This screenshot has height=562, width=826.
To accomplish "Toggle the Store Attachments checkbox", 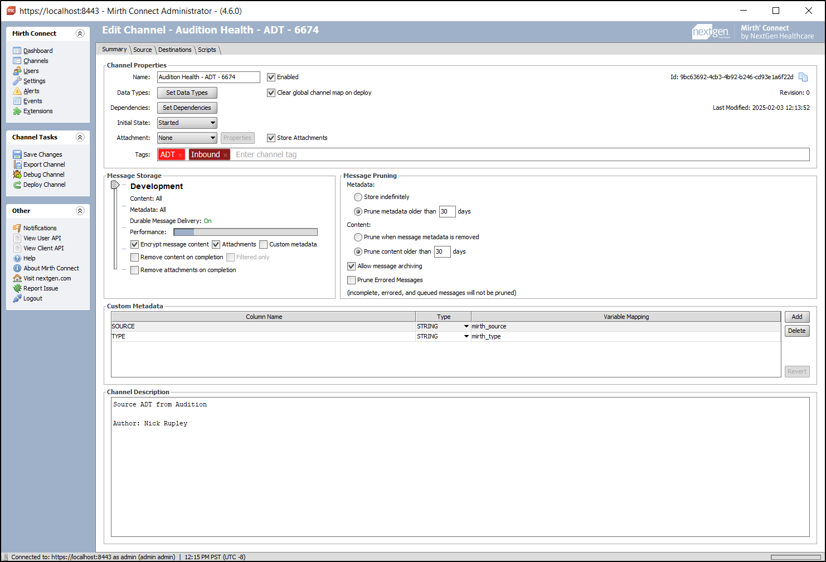I will click(271, 138).
